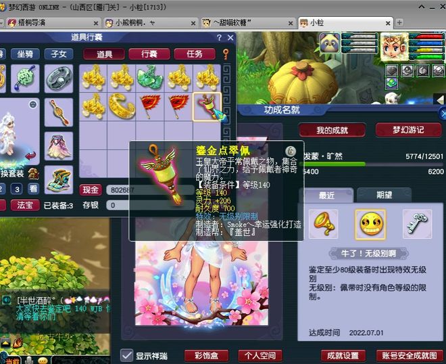Click the 牛了！无级别啊 achievement title
The height and width of the screenshot is (364, 446).
pos(369,253)
